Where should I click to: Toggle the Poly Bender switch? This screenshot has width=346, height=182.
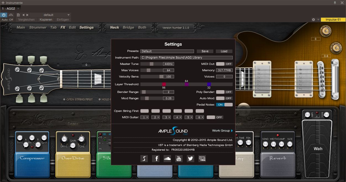click(224, 92)
